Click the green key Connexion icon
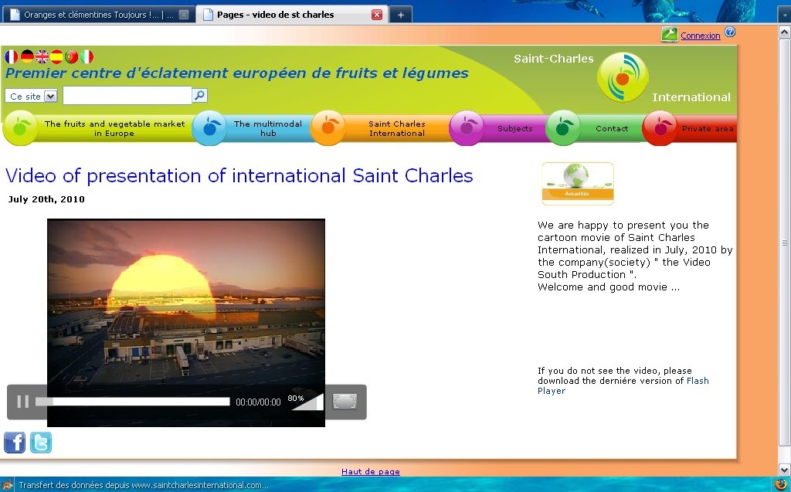Viewport: 791px width, 492px height. (x=670, y=34)
